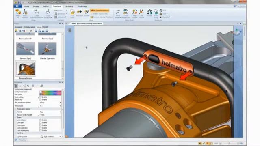Viewport: 260px width, 146px height.
Task: Click the first Properties panel toolbar icon
Action: (x=16, y=86)
